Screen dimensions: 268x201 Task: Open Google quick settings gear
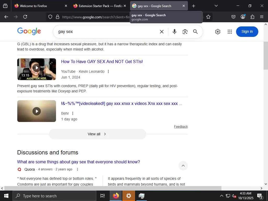217,32
